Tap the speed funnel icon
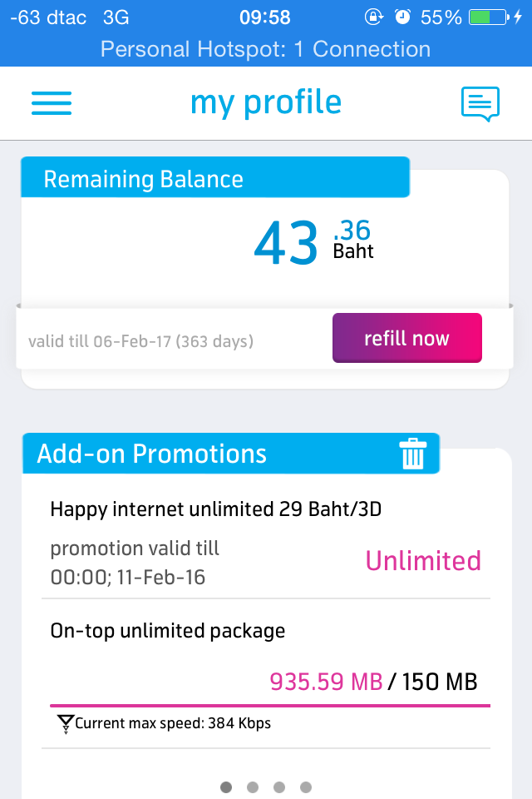The width and height of the screenshot is (532, 799). point(66,723)
